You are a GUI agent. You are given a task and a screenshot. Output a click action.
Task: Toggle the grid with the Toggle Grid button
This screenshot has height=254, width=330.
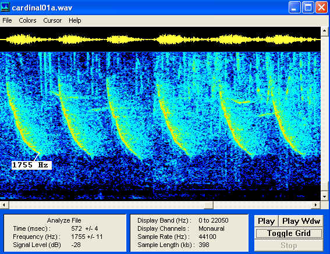point(289,234)
